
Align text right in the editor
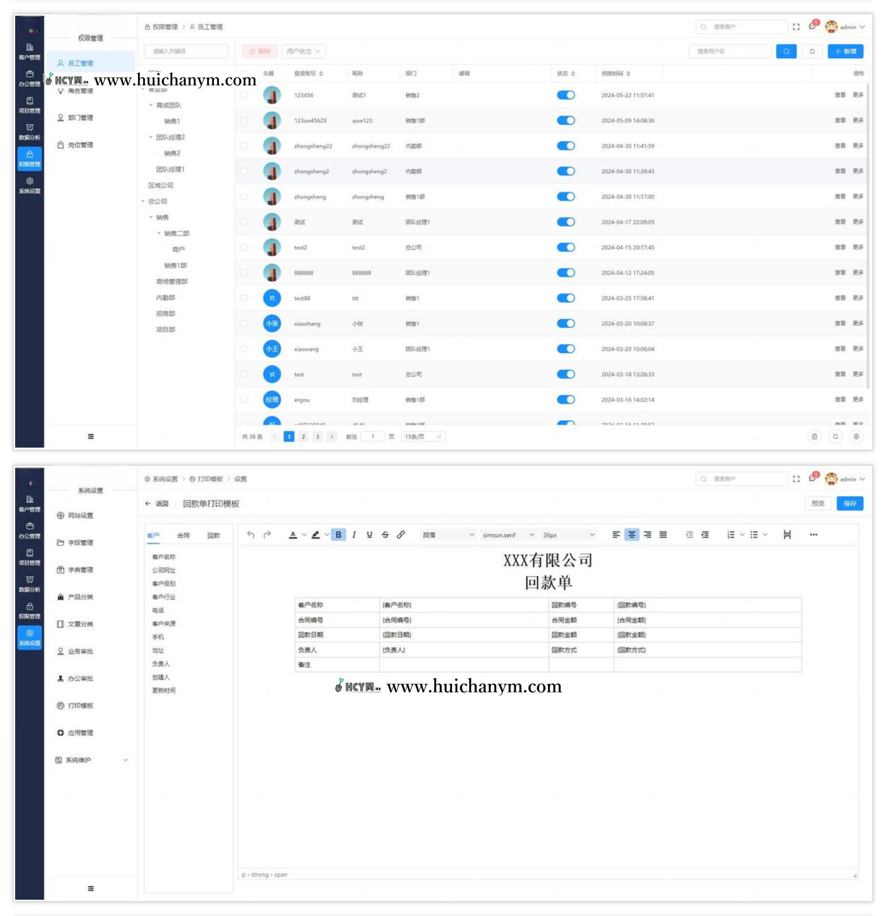[647, 535]
